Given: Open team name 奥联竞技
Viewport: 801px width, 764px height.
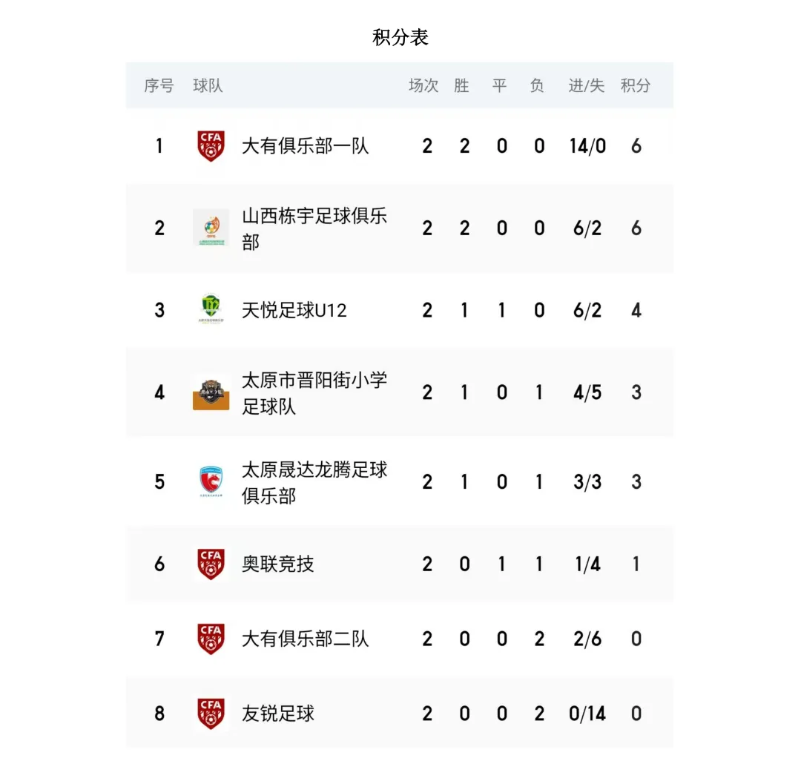Looking at the screenshot, I should pyautogui.click(x=277, y=564).
